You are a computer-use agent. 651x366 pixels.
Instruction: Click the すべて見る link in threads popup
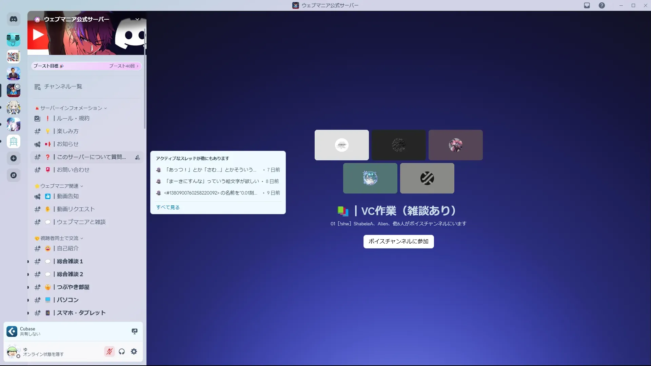pyautogui.click(x=168, y=207)
